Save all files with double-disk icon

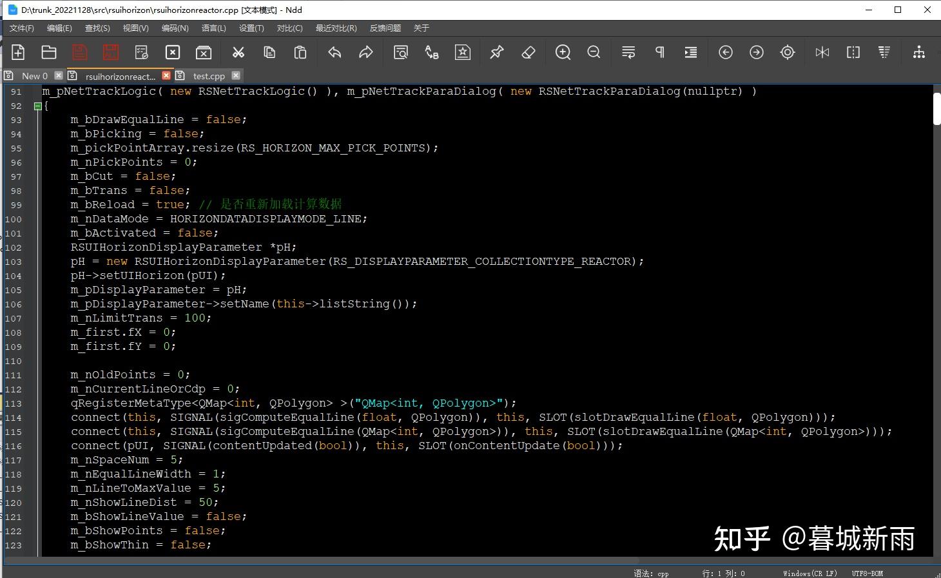coord(111,52)
